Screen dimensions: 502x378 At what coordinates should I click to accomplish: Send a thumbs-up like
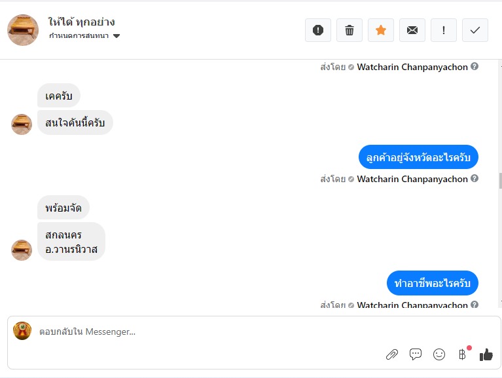pos(486,354)
